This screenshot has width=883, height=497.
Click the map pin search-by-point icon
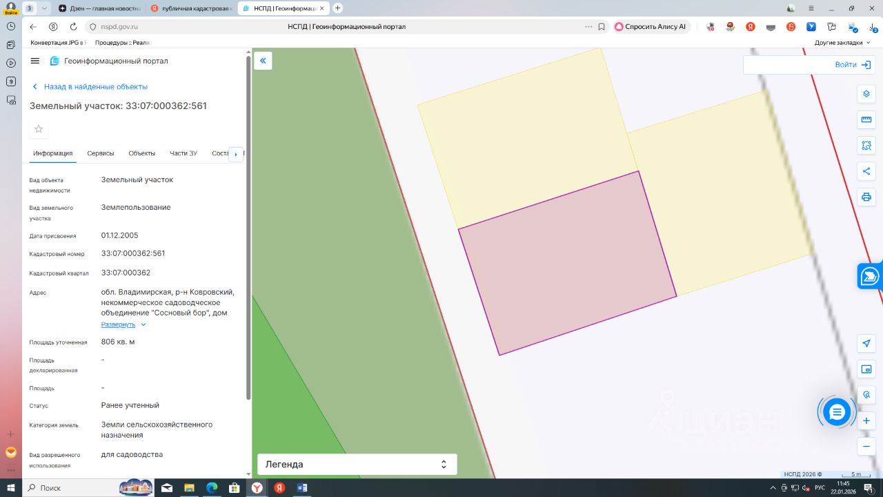(x=866, y=395)
